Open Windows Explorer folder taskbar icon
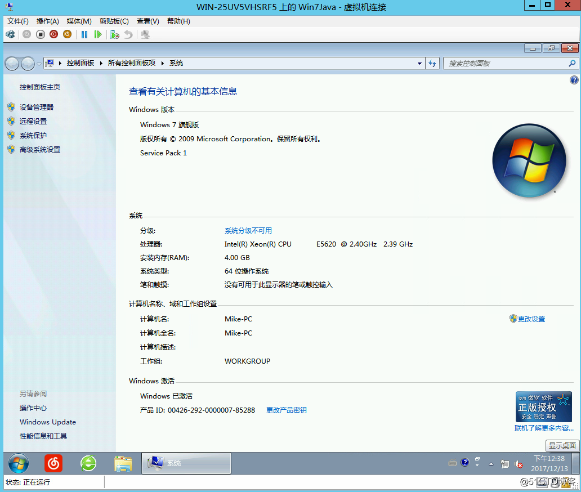This screenshot has height=492, width=581. [x=123, y=463]
